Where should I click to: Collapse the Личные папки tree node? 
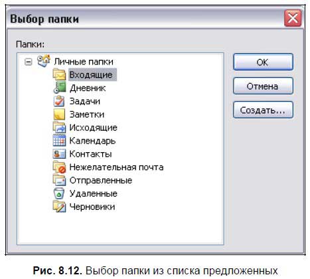tap(29, 62)
